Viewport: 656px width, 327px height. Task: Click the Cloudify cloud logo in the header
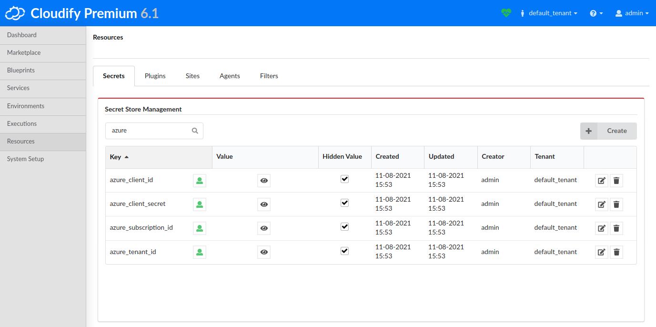[15, 13]
